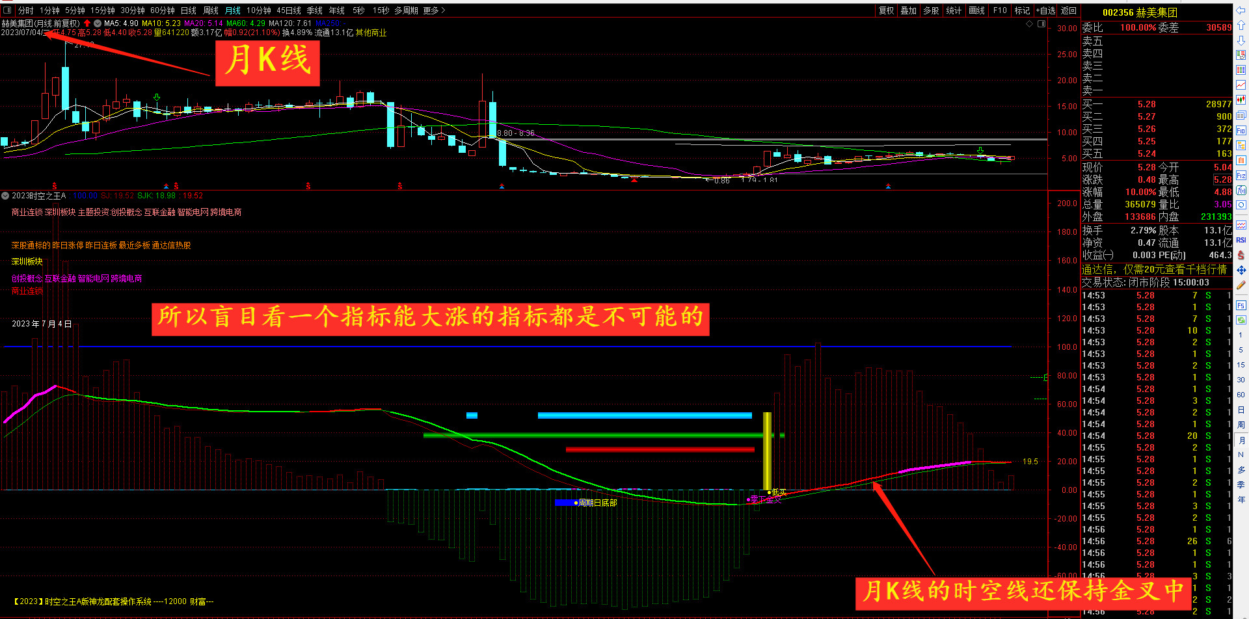
Task: Open the tree structure icon in sidebar
Action: tap(1241, 145)
